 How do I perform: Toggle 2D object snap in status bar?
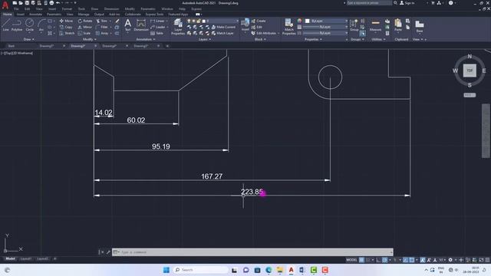coord(412,260)
